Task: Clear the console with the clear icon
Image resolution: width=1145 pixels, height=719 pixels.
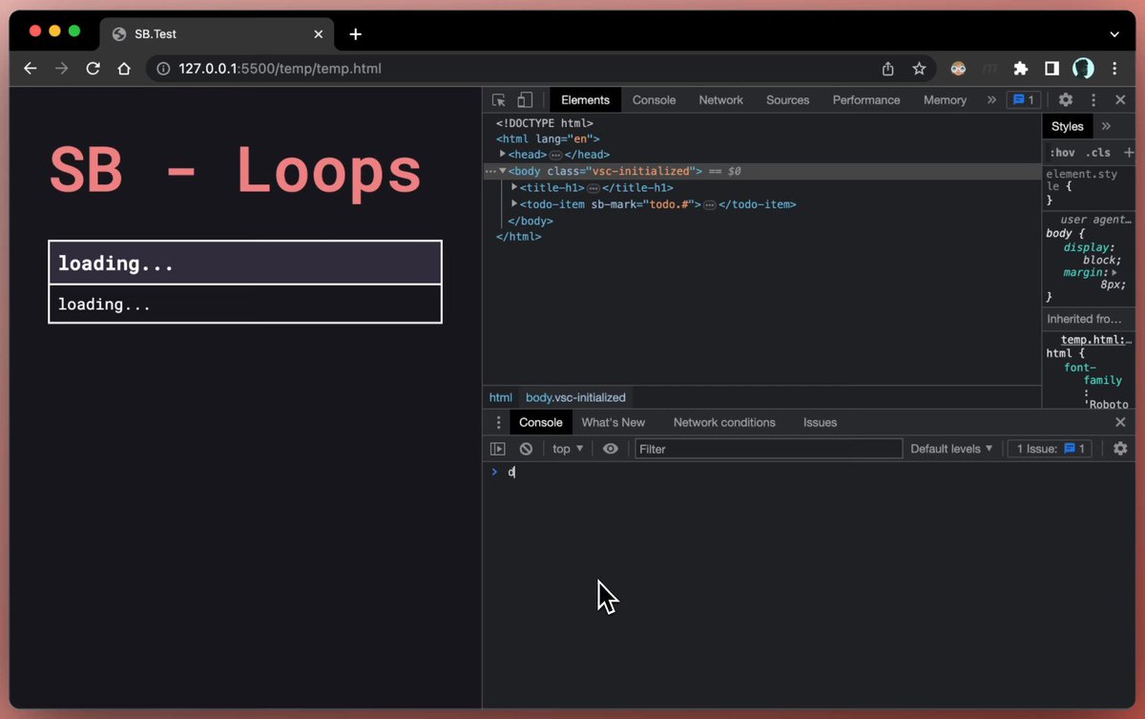Action: click(x=526, y=449)
